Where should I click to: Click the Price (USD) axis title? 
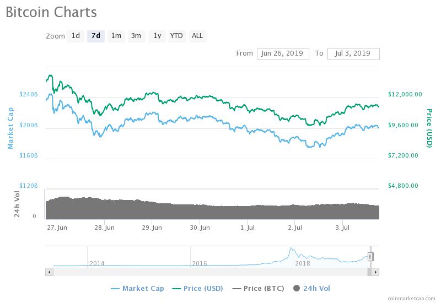pyautogui.click(x=429, y=128)
